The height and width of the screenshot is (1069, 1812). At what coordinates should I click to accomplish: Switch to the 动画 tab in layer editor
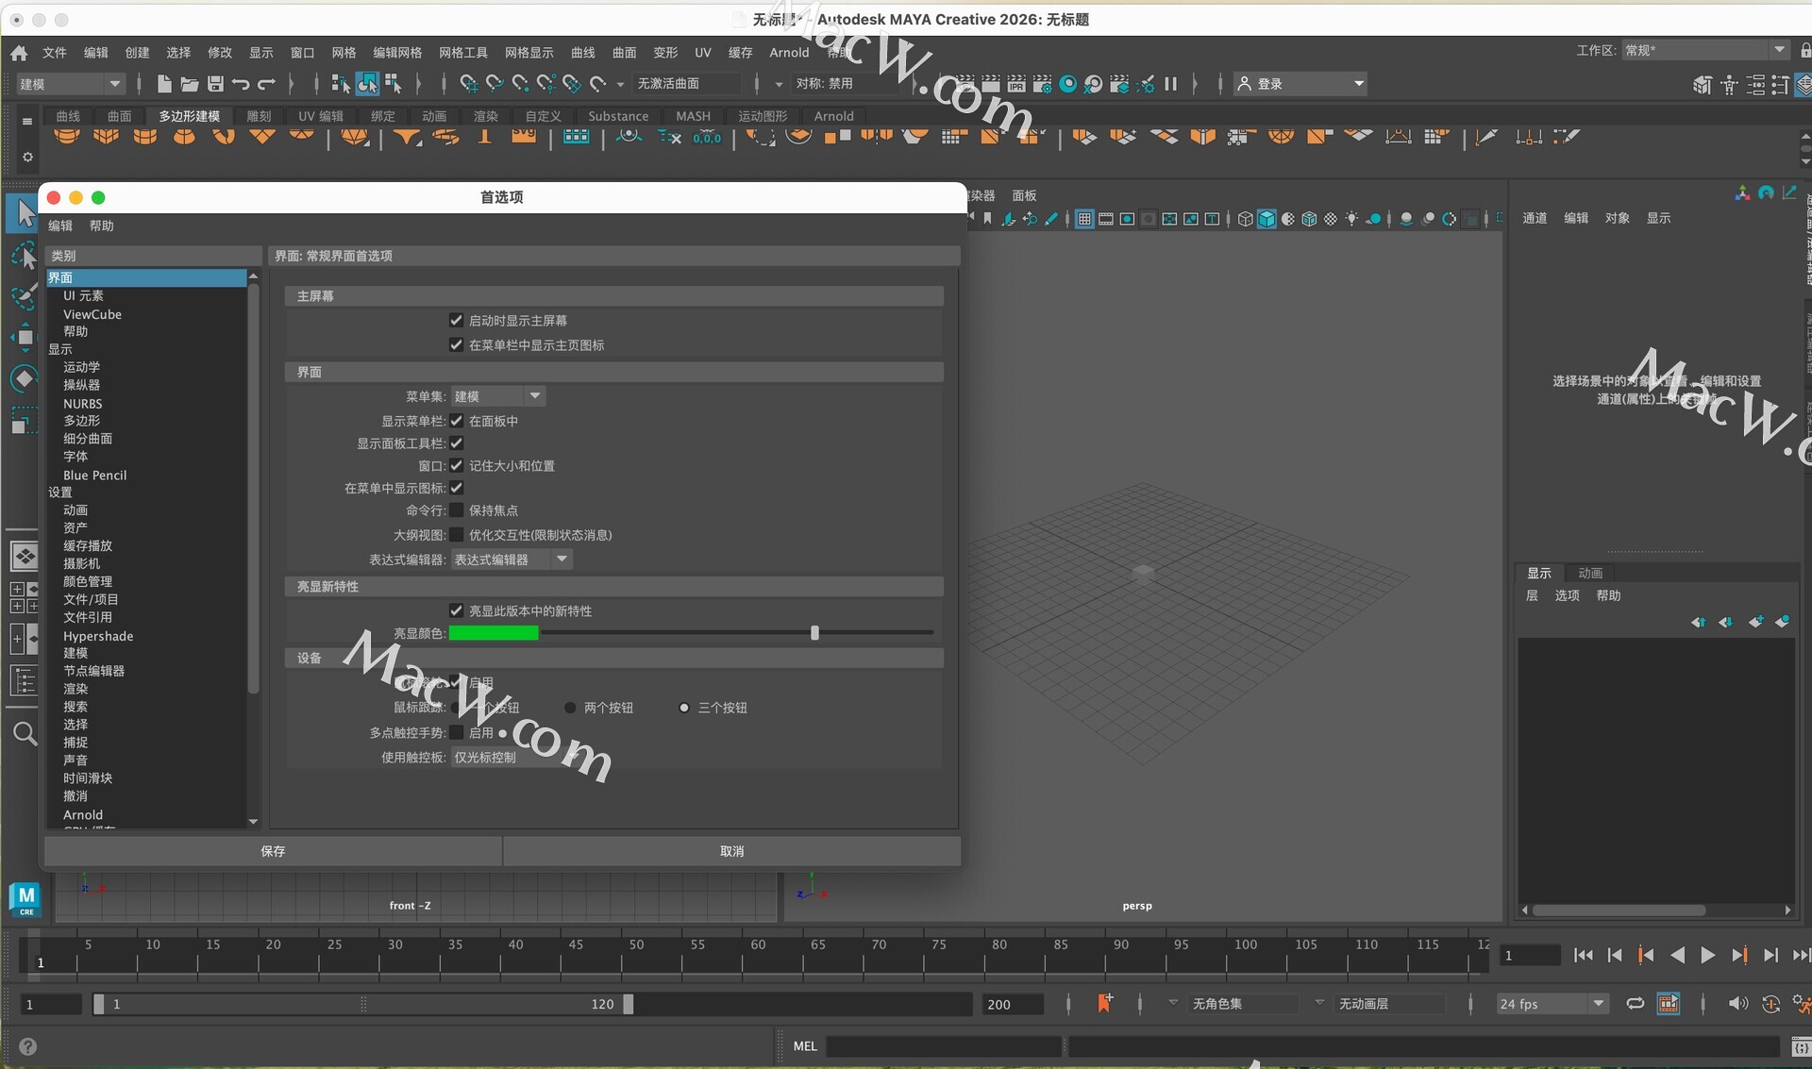[1590, 573]
